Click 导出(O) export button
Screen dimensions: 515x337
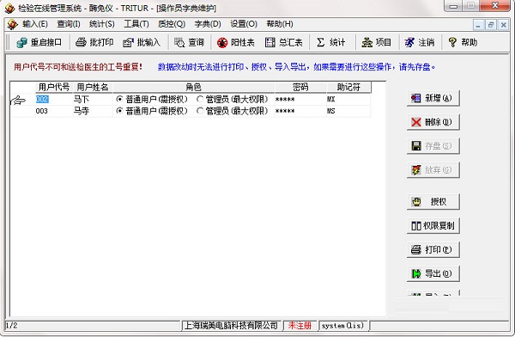pos(433,273)
